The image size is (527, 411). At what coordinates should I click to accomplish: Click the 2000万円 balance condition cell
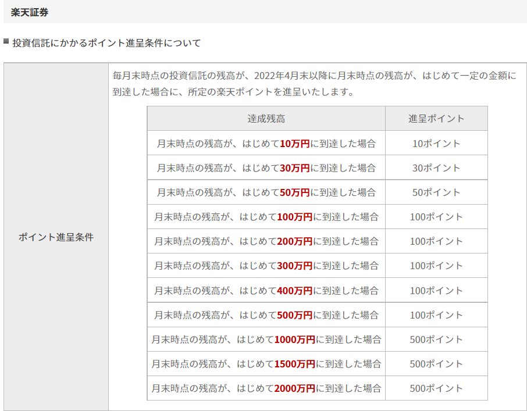click(x=266, y=388)
